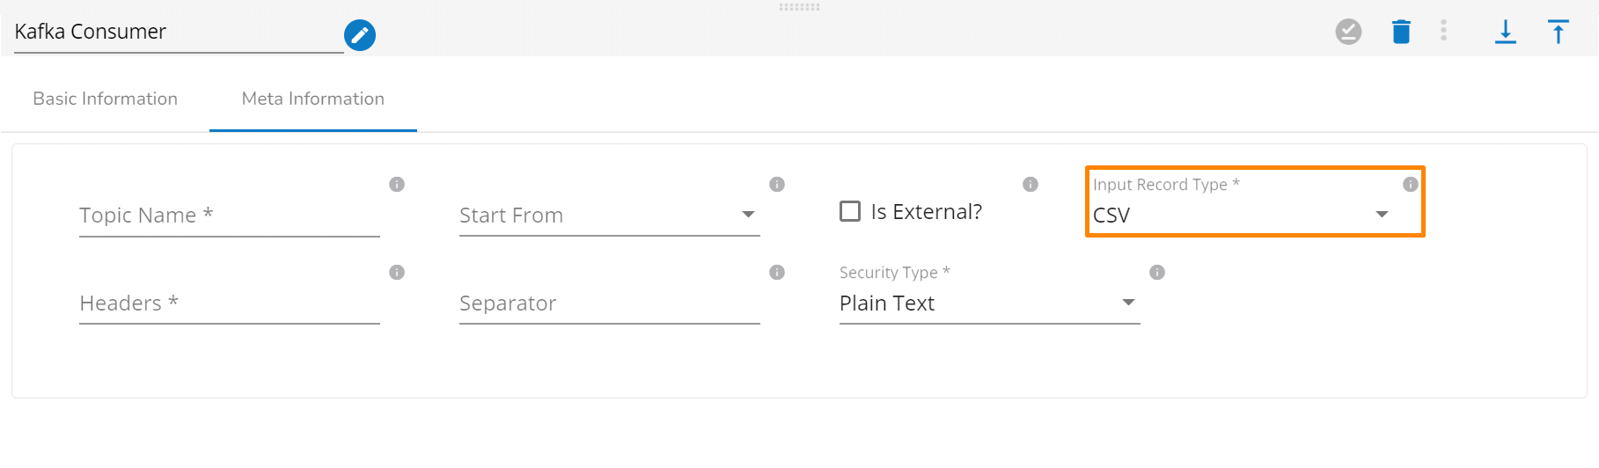This screenshot has height=468, width=1599.
Task: Click info icon next to Start From
Action: click(x=777, y=184)
